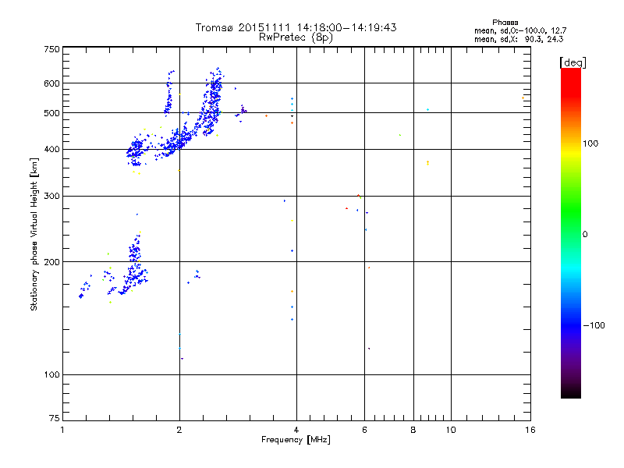Viewport: 624px width, 468px height.
Task: Click the 'mean, sd,O:-100.0, 12.7' line
Action: pyautogui.click(x=520, y=30)
